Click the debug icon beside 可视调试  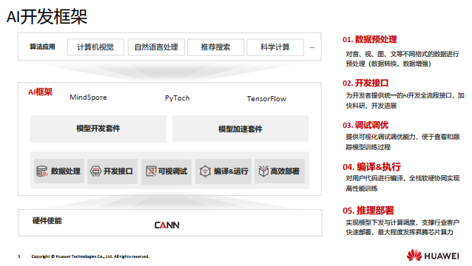point(151,171)
